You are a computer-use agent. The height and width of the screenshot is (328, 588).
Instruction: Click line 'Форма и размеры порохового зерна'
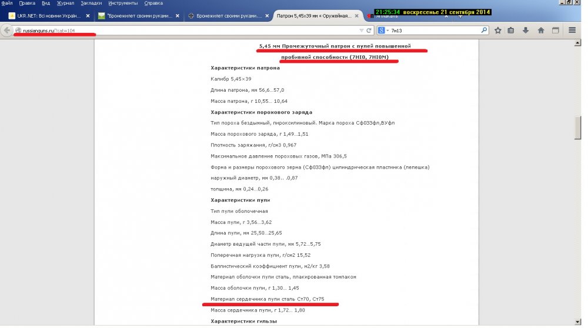pyautogui.click(x=320, y=167)
